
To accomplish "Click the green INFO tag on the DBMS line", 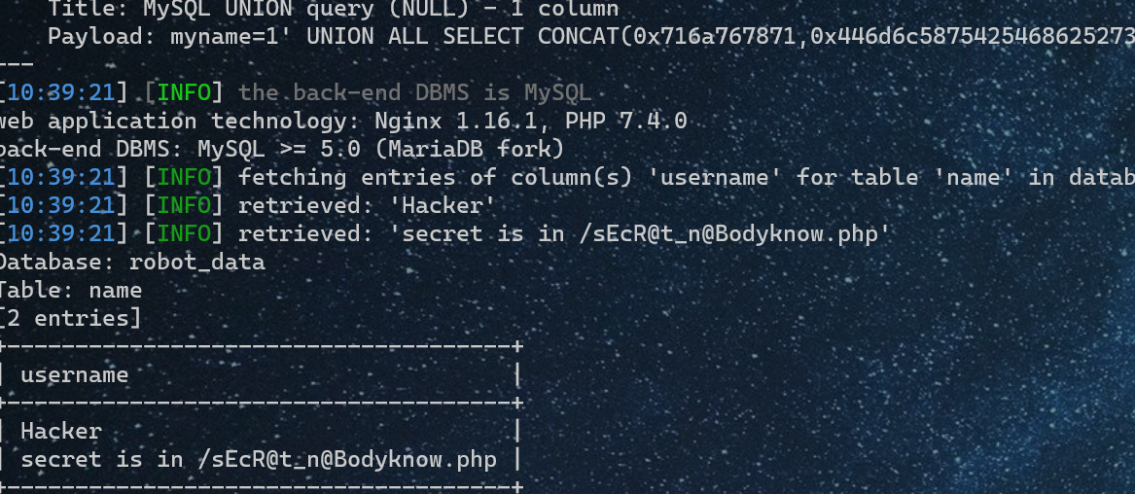I will coord(184,93).
